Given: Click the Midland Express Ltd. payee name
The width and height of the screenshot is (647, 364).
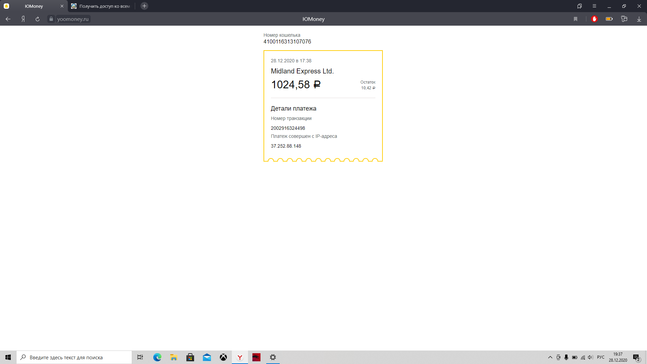Looking at the screenshot, I should (302, 71).
